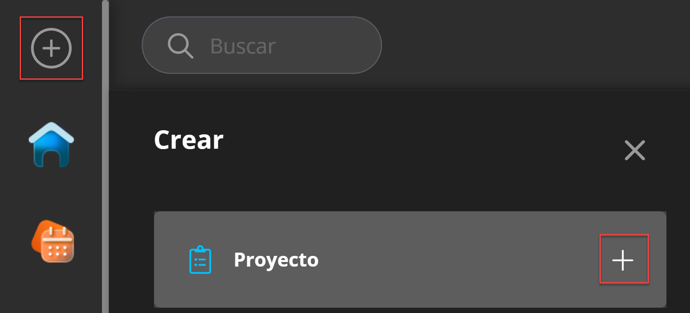Image resolution: width=690 pixels, height=313 pixels.
Task: Click the blue clipboard Proyecto icon
Action: coord(200,260)
